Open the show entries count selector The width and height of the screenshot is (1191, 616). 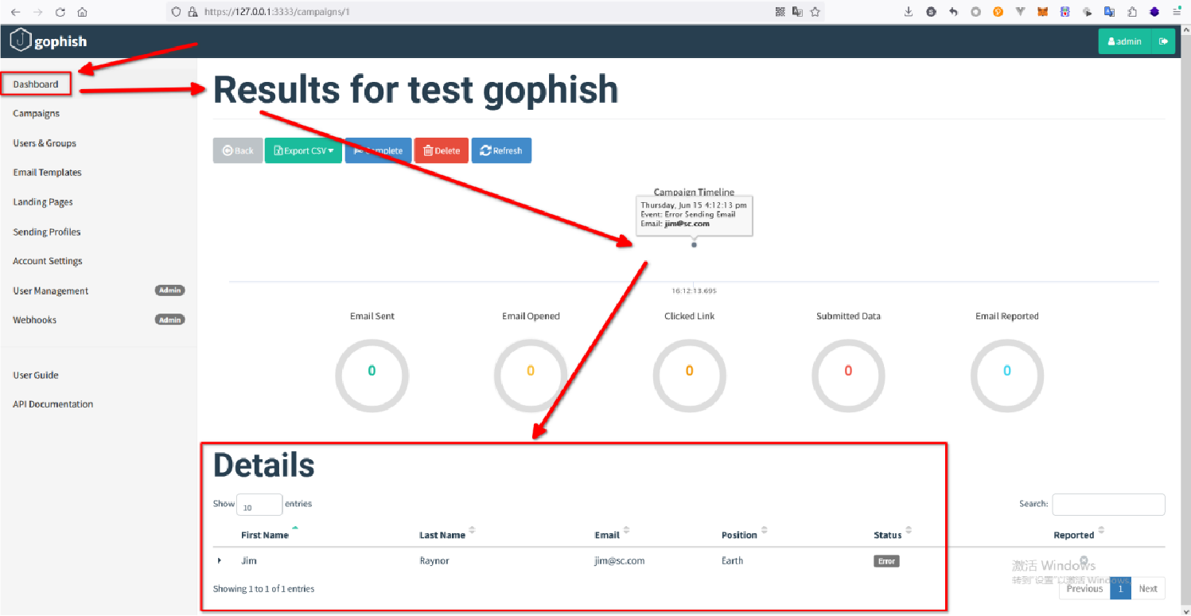[259, 505]
